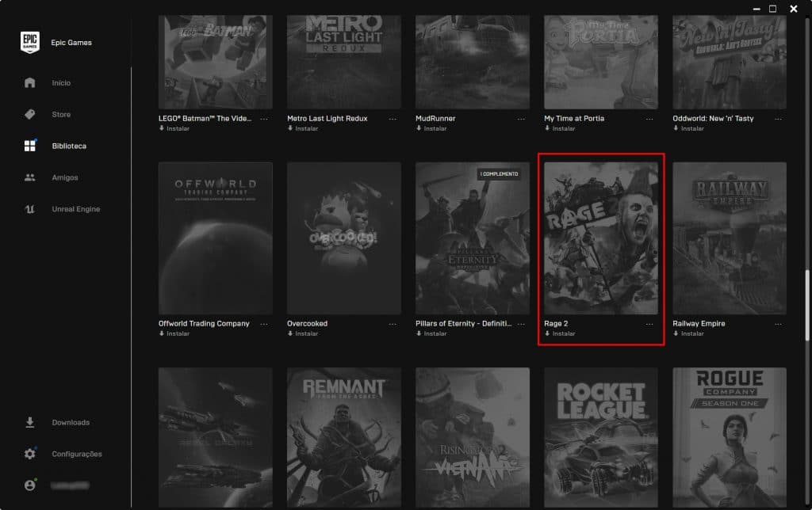The width and height of the screenshot is (812, 510).
Task: Open the Oddworld New 'n' Tasty cover
Action: point(730,62)
